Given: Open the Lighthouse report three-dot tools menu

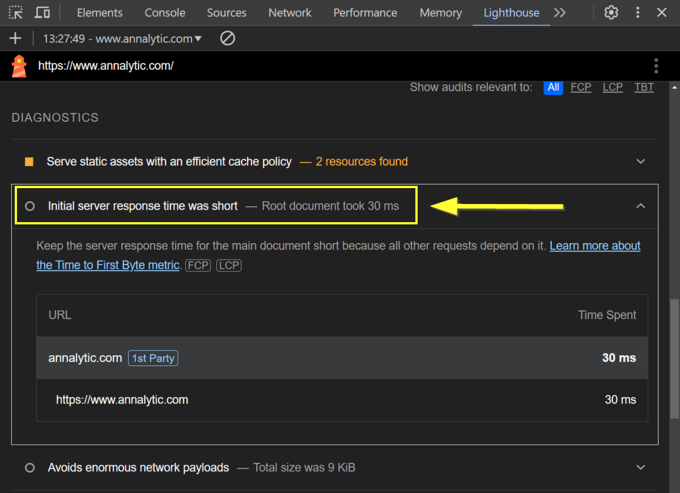Looking at the screenshot, I should [656, 66].
